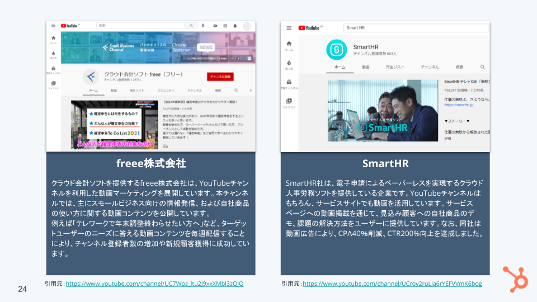This screenshot has width=537, height=302.
Task: Open freee YouTube channel citation link
Action: point(154,284)
